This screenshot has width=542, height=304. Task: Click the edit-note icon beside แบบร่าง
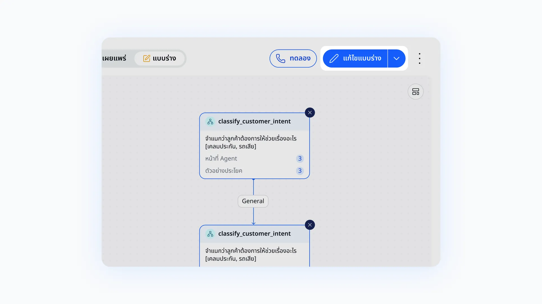click(x=147, y=58)
